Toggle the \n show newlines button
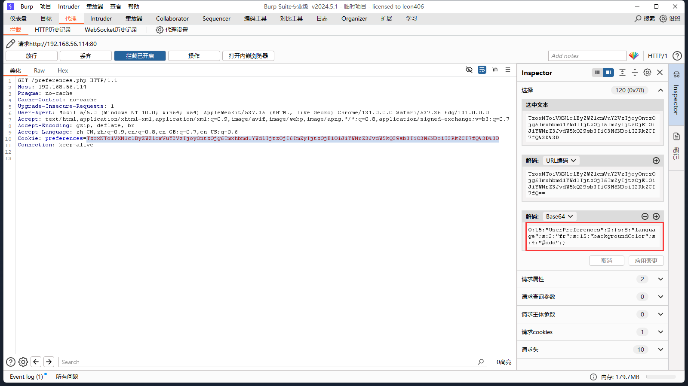The image size is (688, 386). click(495, 70)
